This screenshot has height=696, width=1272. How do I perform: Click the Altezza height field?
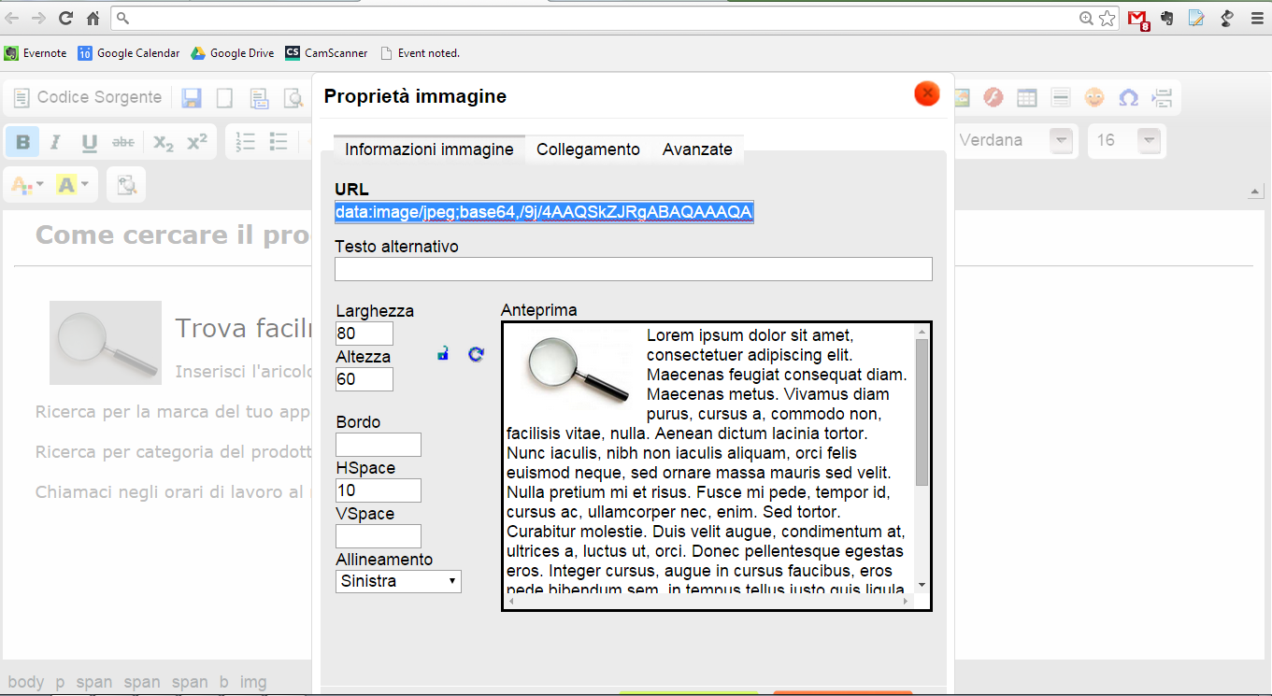point(364,379)
